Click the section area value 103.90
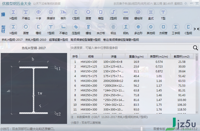Image resolution: width=200 pixels, height=131 pixels. (182, 100)
